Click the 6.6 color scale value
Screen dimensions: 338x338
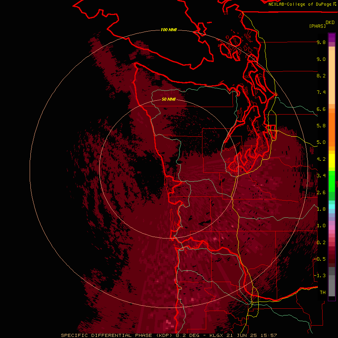pos(321,109)
